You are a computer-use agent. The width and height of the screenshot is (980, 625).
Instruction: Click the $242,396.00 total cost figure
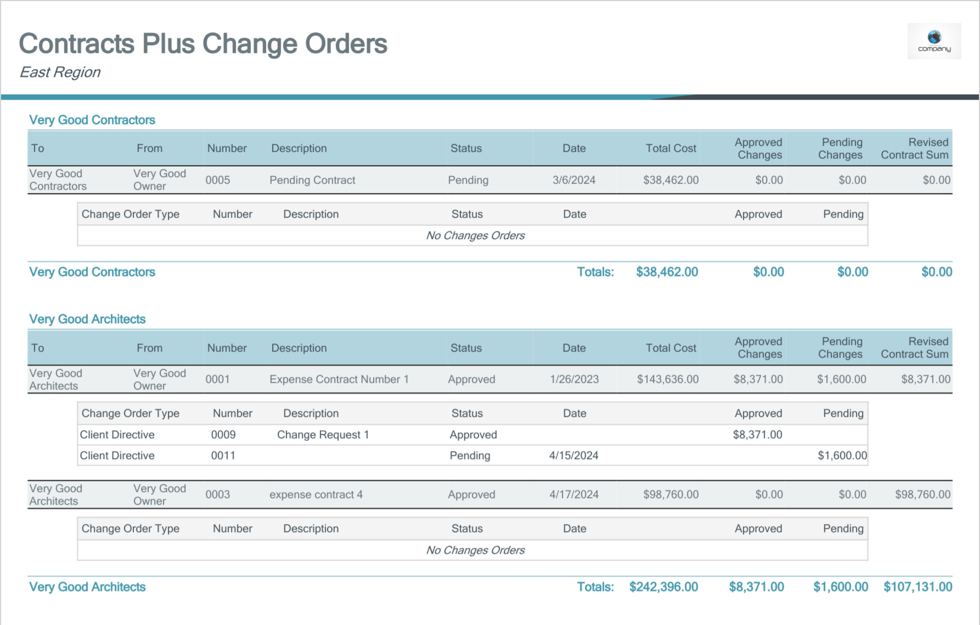pos(663,587)
